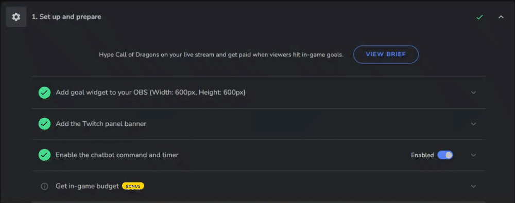Click the green section-complete checkmark in the header
The image size is (515, 203).
point(479,17)
